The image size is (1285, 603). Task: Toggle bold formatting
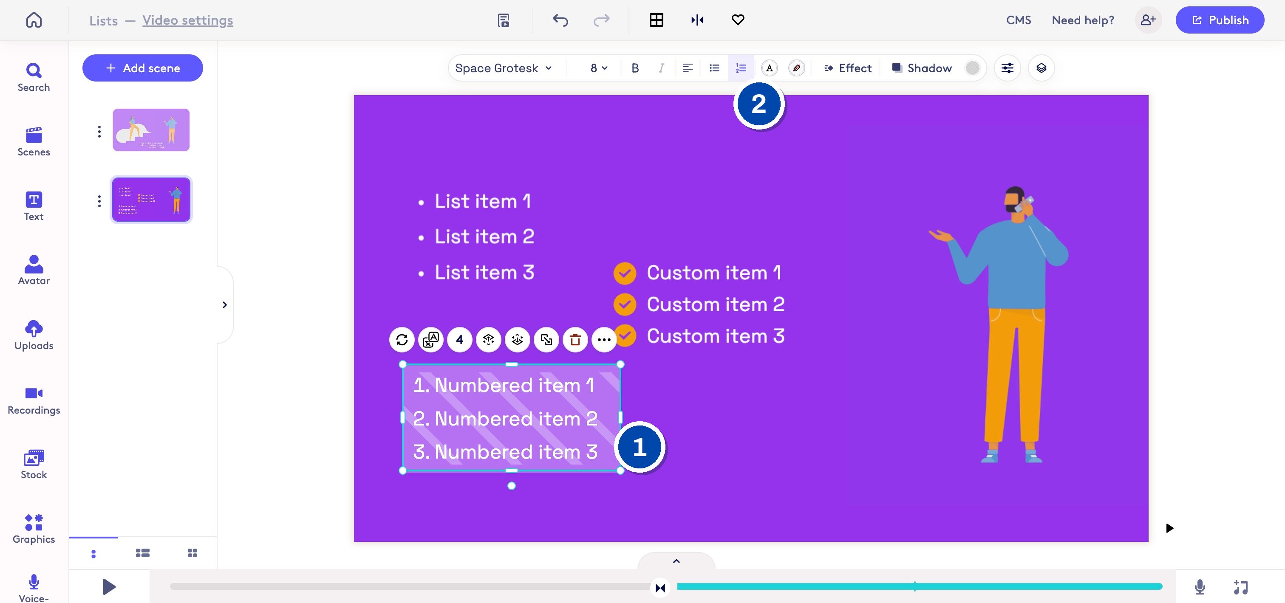[635, 68]
